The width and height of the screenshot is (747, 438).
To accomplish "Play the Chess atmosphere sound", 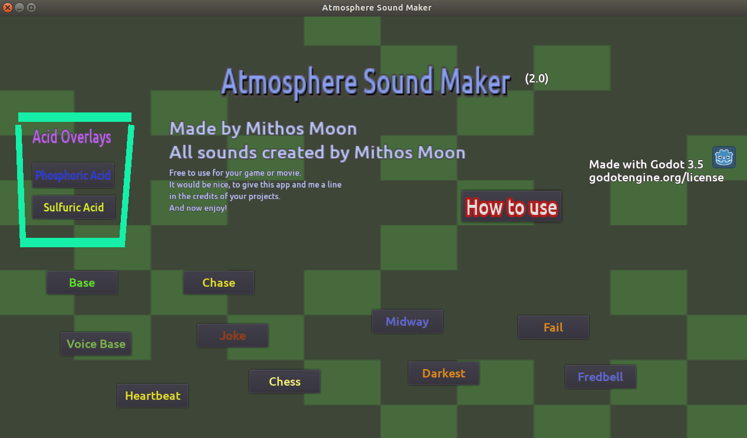I will (x=284, y=381).
